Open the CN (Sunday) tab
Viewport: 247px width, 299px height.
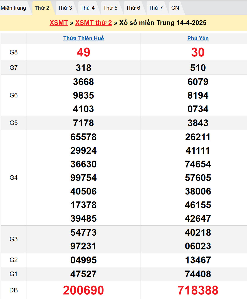point(175,8)
